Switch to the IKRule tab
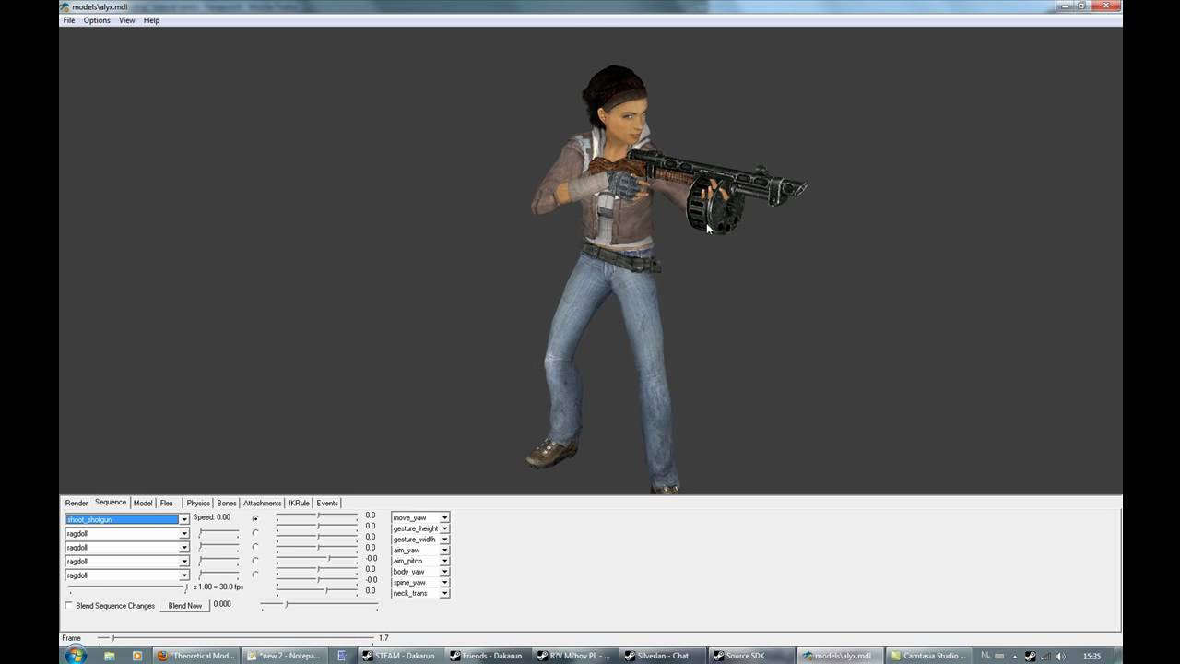The height and width of the screenshot is (664, 1180). (x=299, y=503)
